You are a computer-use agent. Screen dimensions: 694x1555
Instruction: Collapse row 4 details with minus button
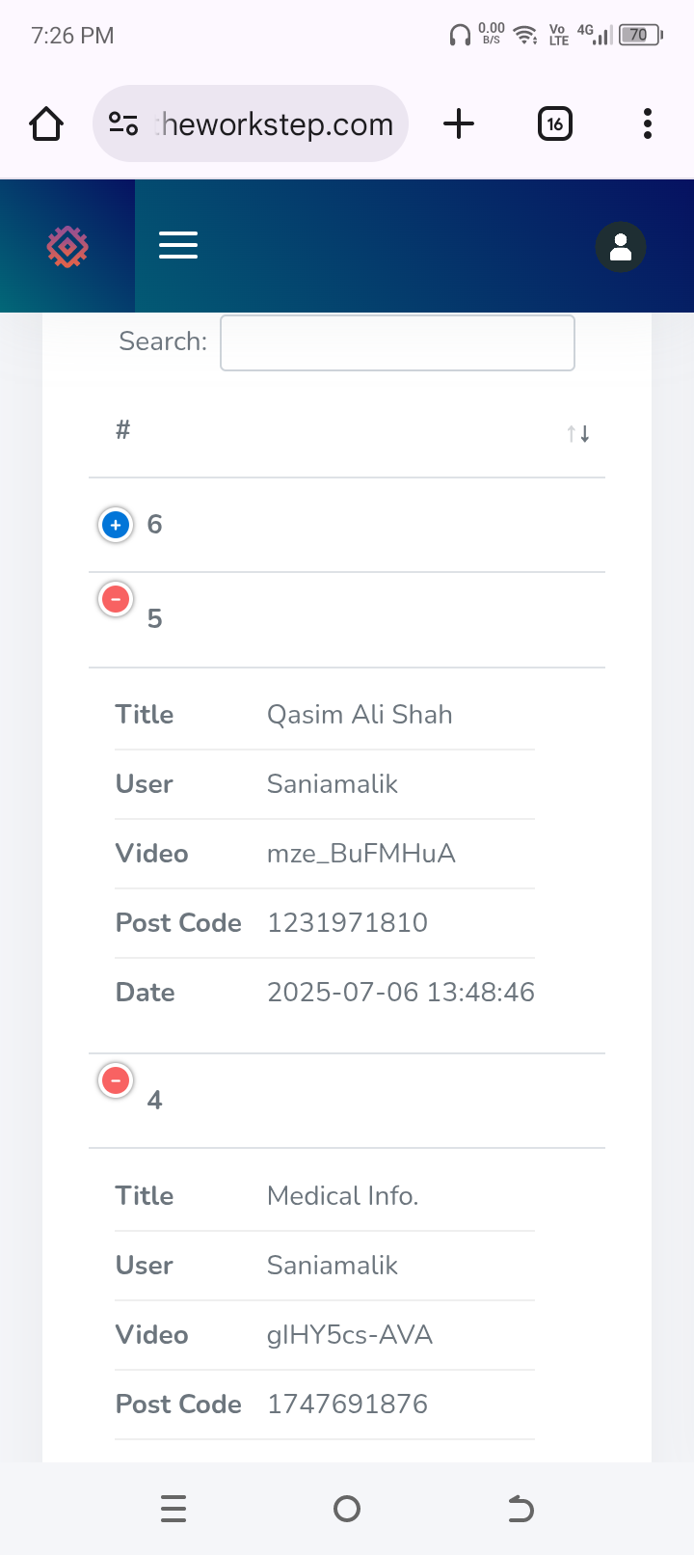click(116, 1080)
